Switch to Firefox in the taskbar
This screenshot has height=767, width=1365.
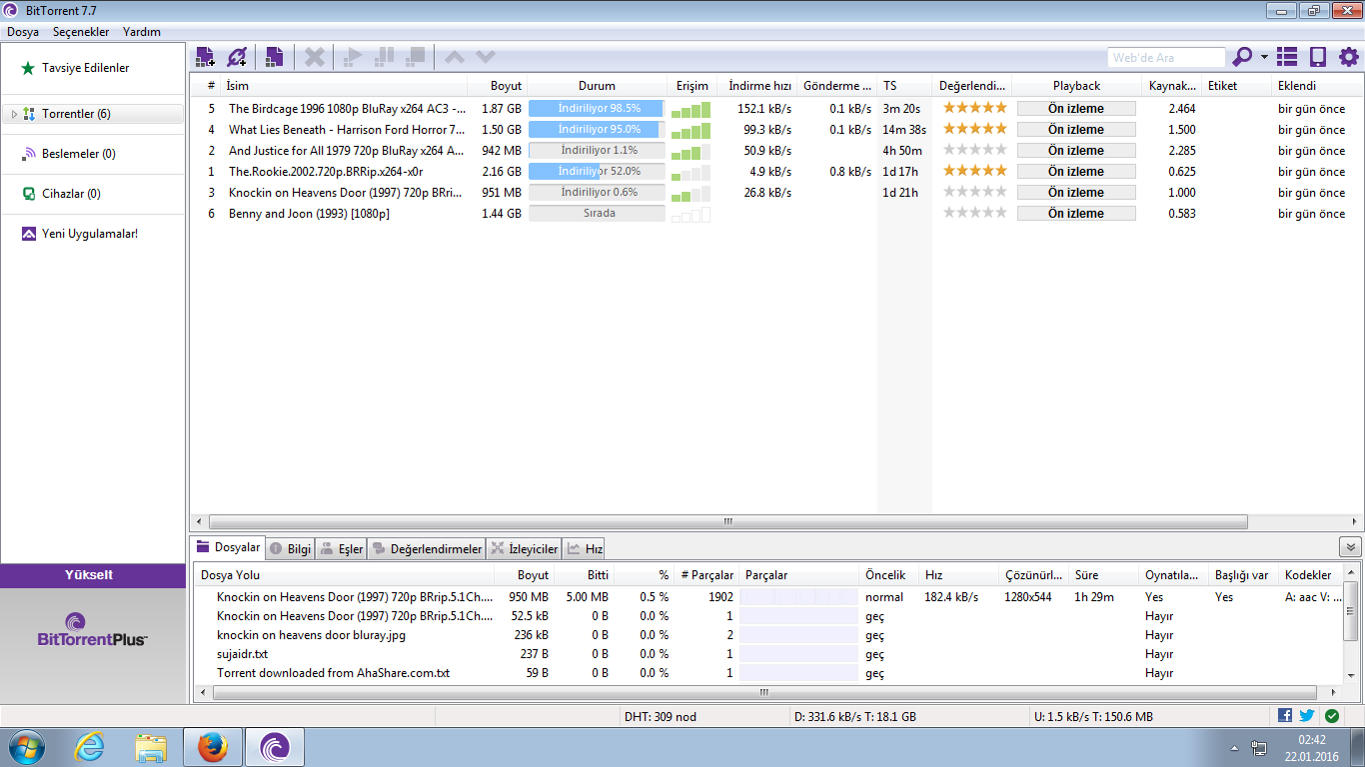pyautogui.click(x=213, y=747)
